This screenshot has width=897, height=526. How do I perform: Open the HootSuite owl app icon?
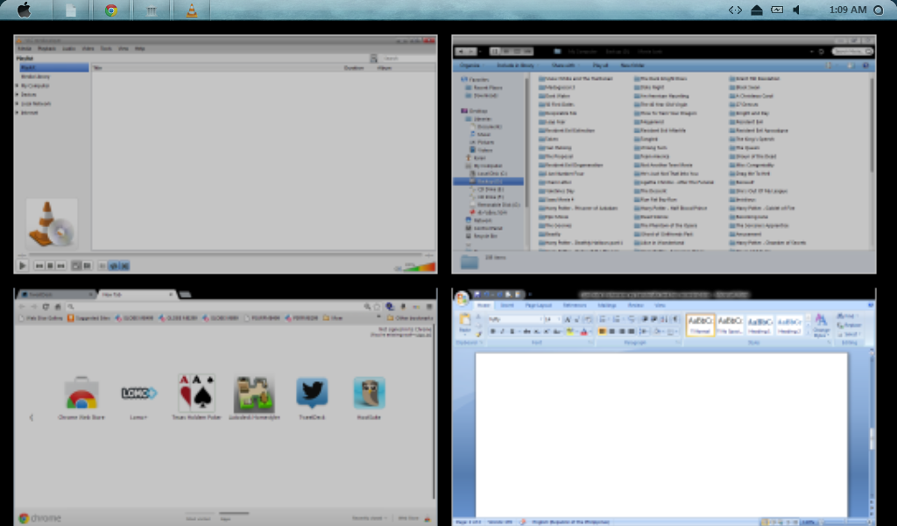tap(369, 393)
